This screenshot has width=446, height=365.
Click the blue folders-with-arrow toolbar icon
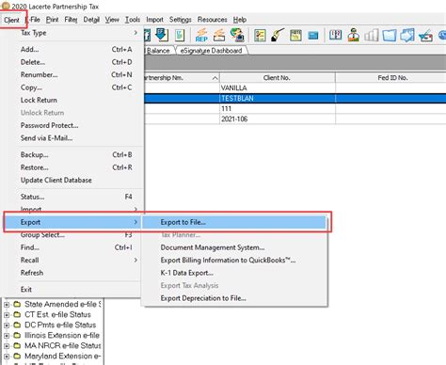click(407, 35)
